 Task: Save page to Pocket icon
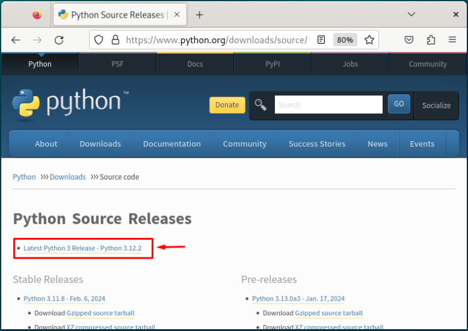click(x=409, y=40)
